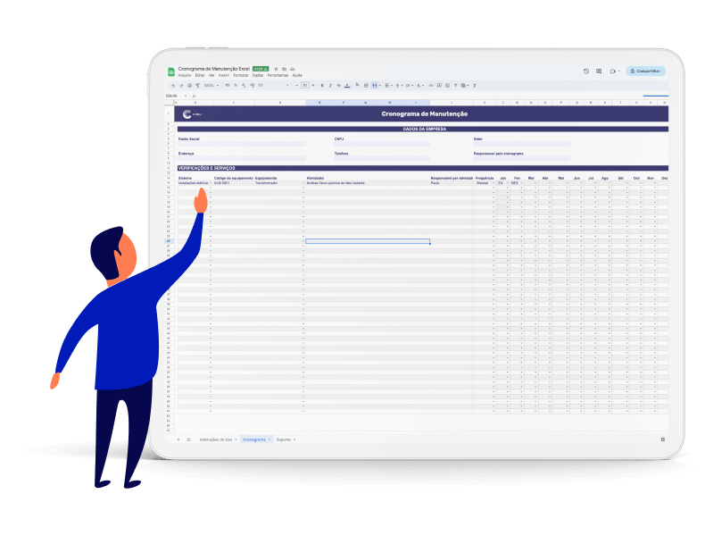The image size is (705, 536).
Task: Click the font size field
Action: click(305, 85)
